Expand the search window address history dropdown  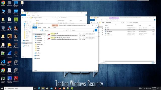coord(64,30)
